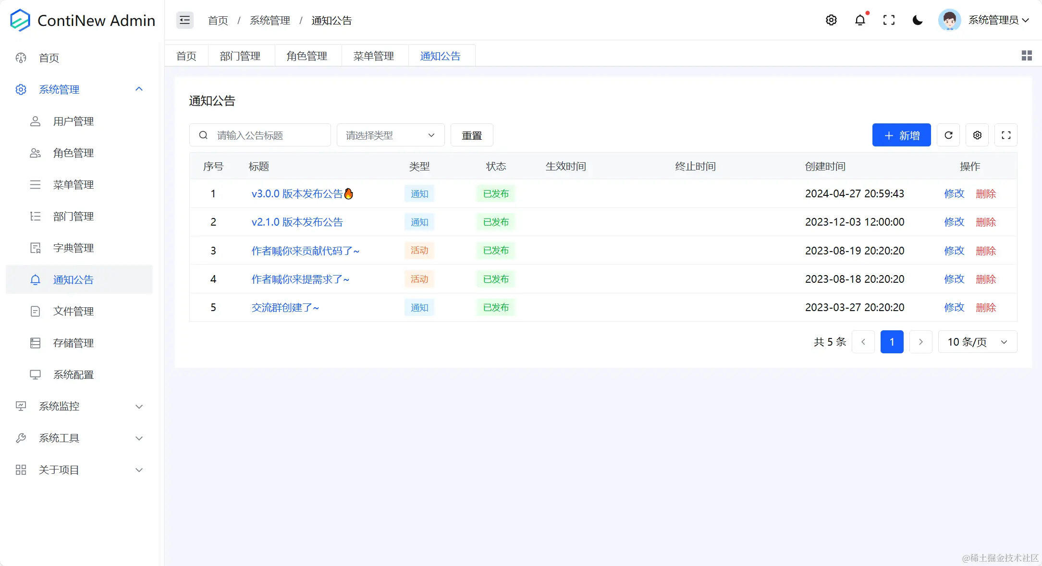Click the notification bell icon
1042x566 pixels.
click(860, 20)
